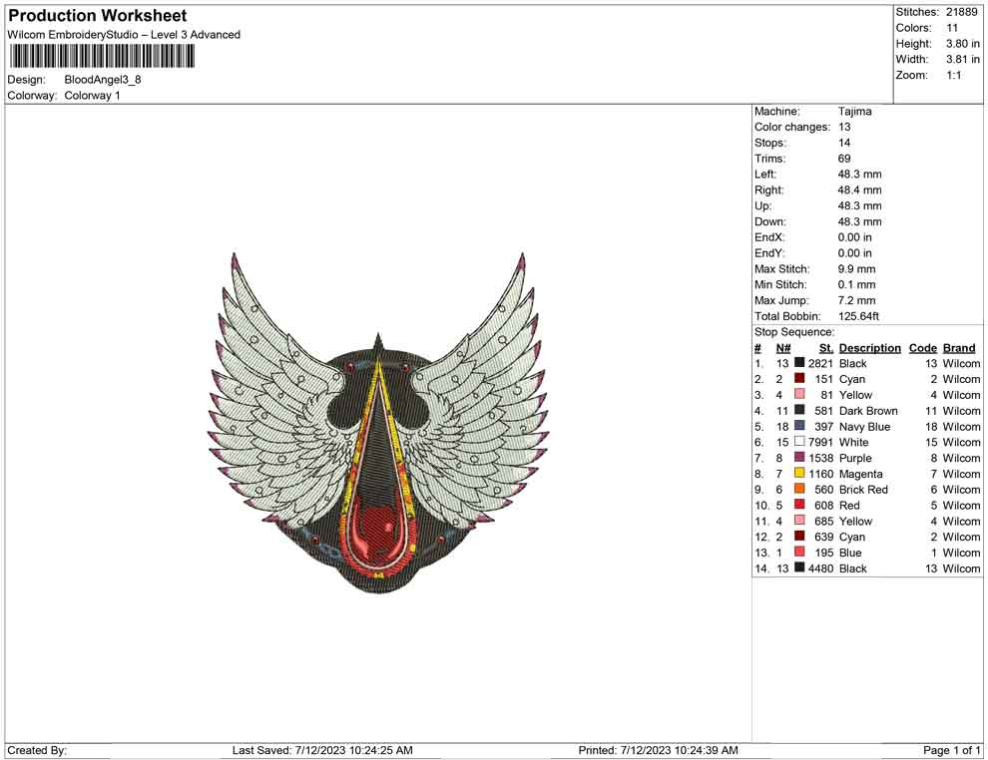Click the stitch count 4480 in row 14
The width and height of the screenshot is (988, 760).
click(x=820, y=568)
